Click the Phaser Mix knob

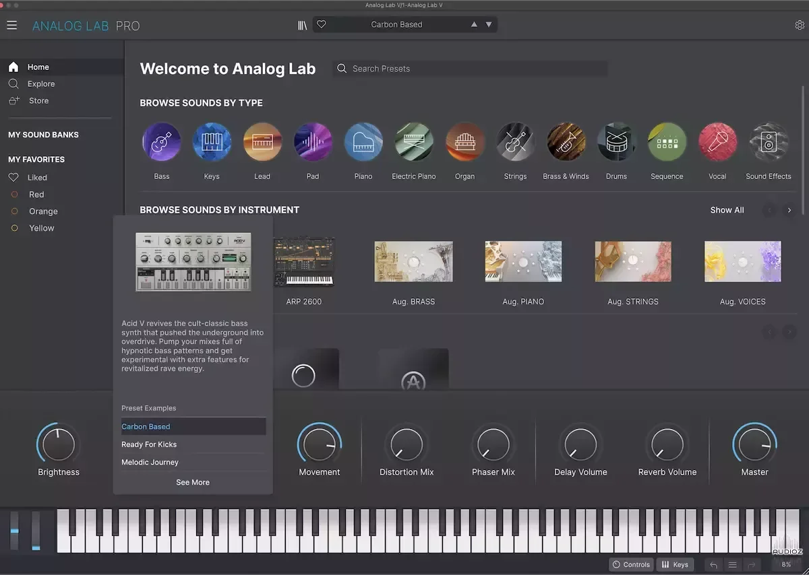pos(493,444)
